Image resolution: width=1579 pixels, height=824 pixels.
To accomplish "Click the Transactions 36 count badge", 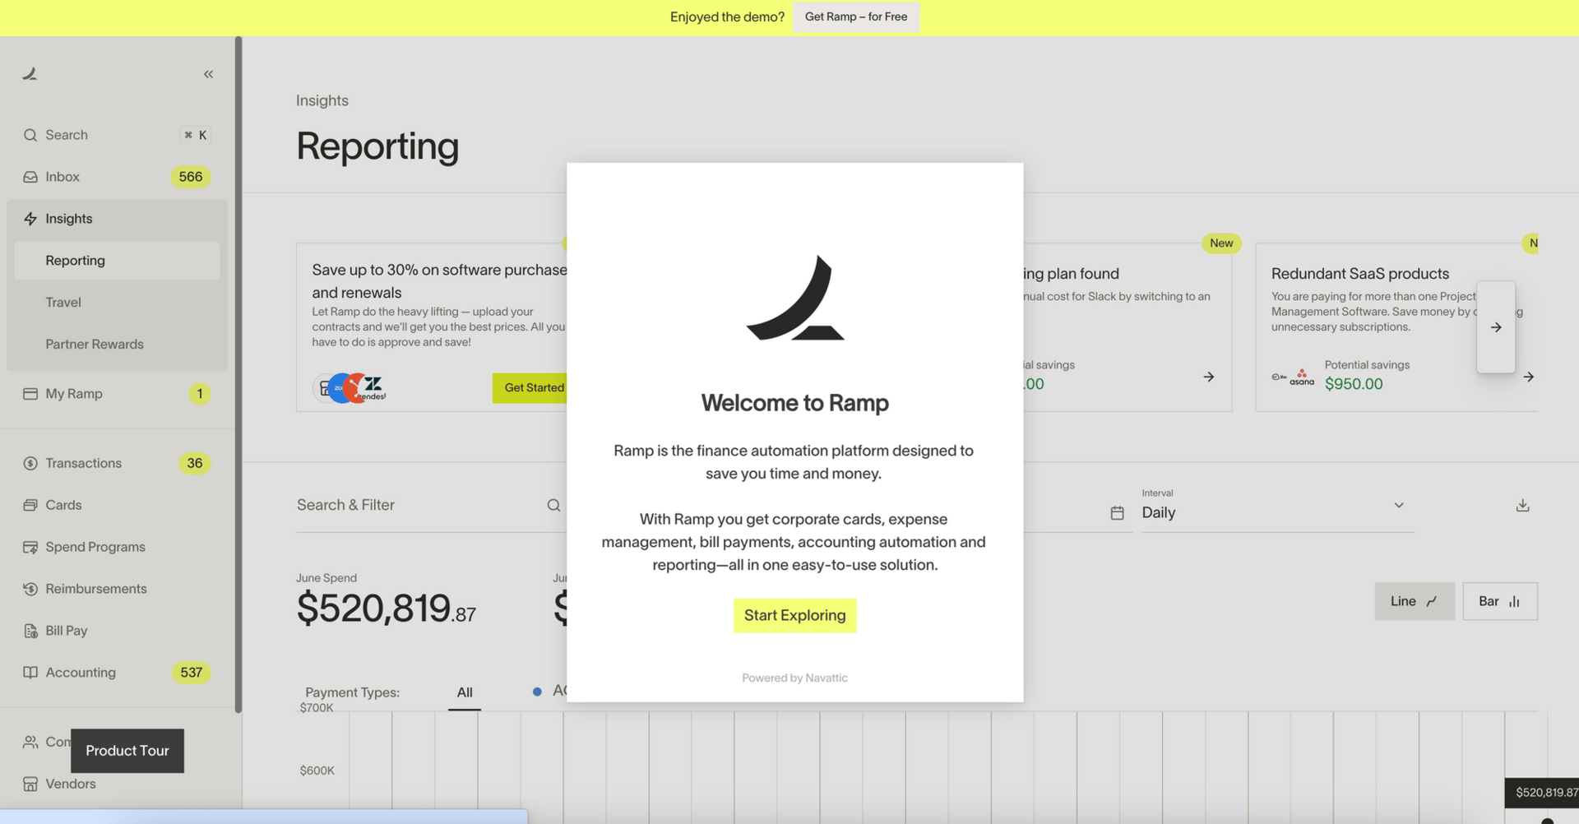I will tap(195, 463).
